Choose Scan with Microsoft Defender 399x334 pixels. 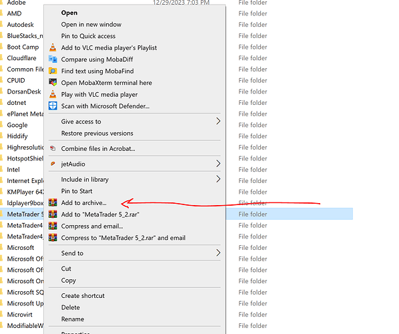[x=105, y=106]
